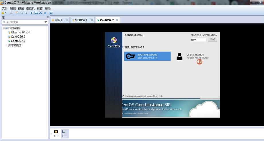Open ROOT PASSWORD settings in installer

[147, 56]
